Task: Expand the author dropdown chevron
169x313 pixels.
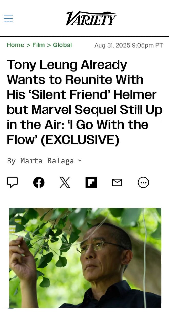Action: click(80, 161)
